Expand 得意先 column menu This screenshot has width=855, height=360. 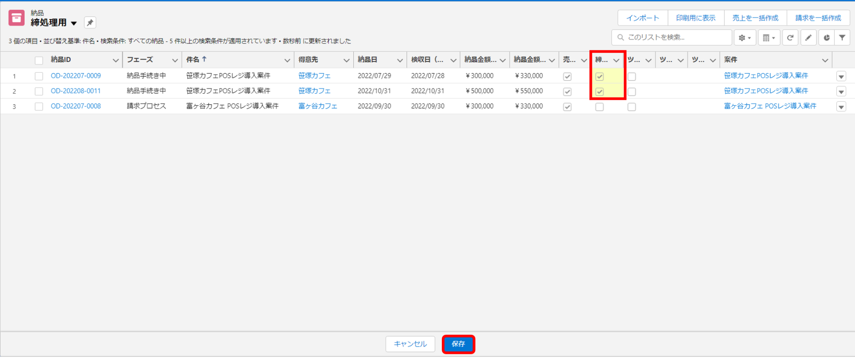[x=346, y=60]
